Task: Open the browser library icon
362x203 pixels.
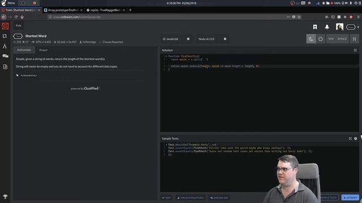Action: pos(327,17)
